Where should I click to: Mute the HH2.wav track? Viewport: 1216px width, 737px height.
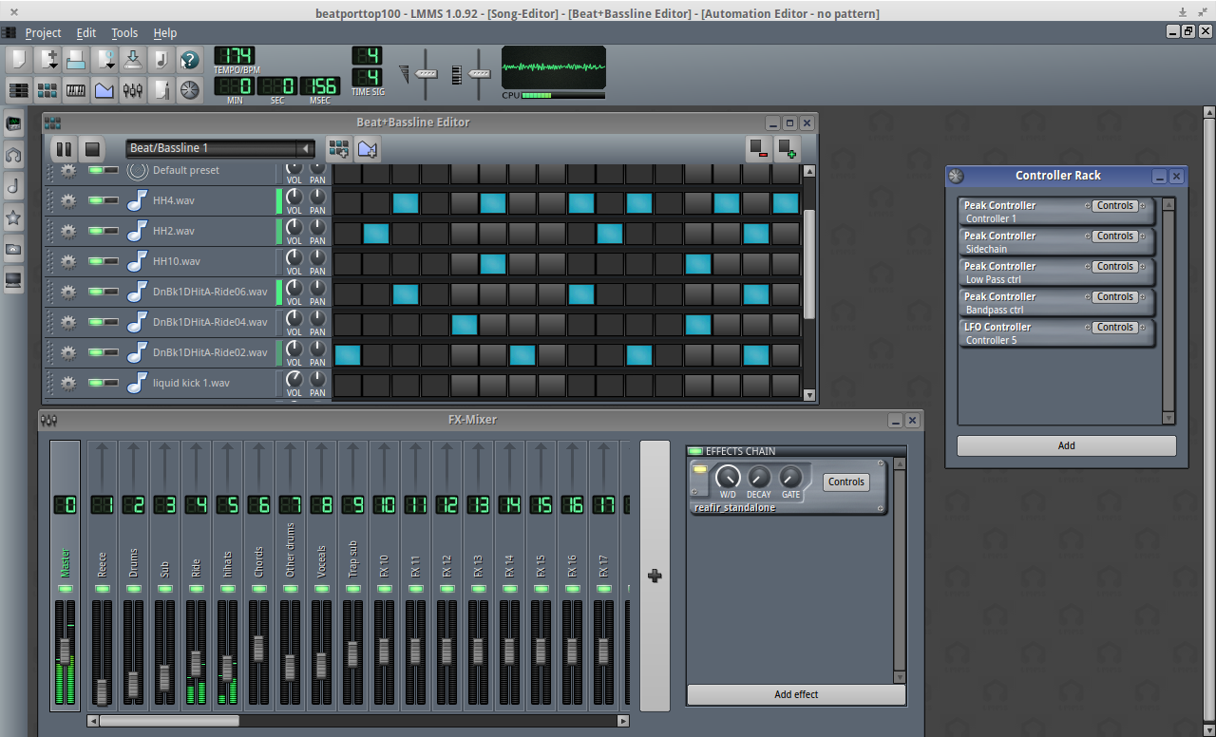pos(96,231)
